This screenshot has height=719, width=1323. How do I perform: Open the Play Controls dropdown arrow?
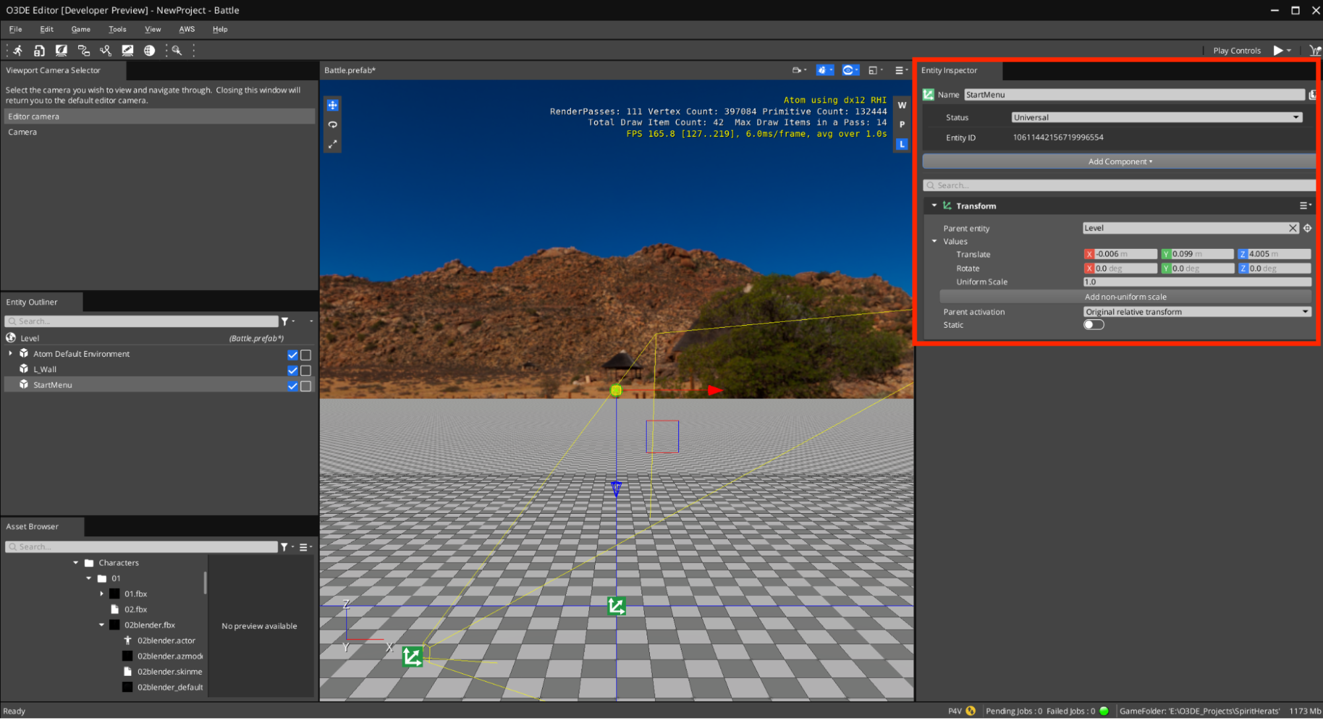[x=1289, y=50]
